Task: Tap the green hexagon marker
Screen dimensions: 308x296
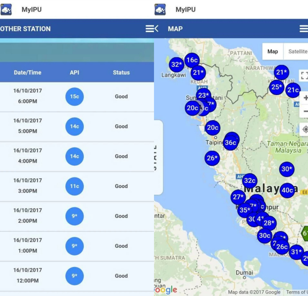Action: (x=305, y=233)
